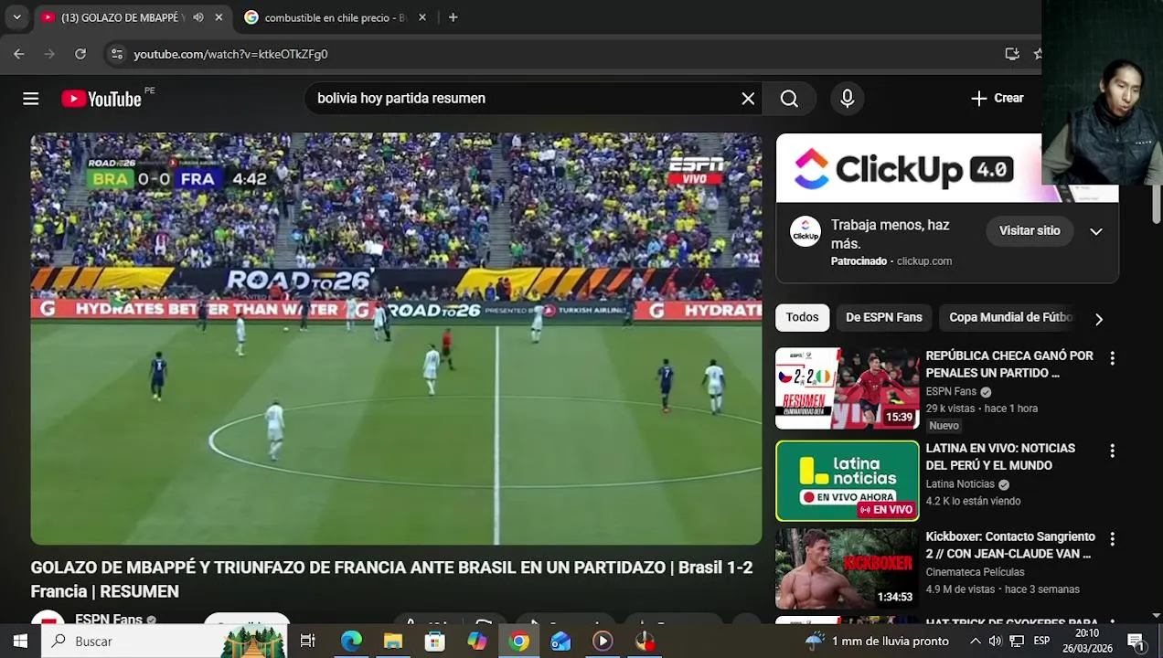This screenshot has width=1163, height=658.
Task: Open the Windows Start menu
Action: click(20, 642)
